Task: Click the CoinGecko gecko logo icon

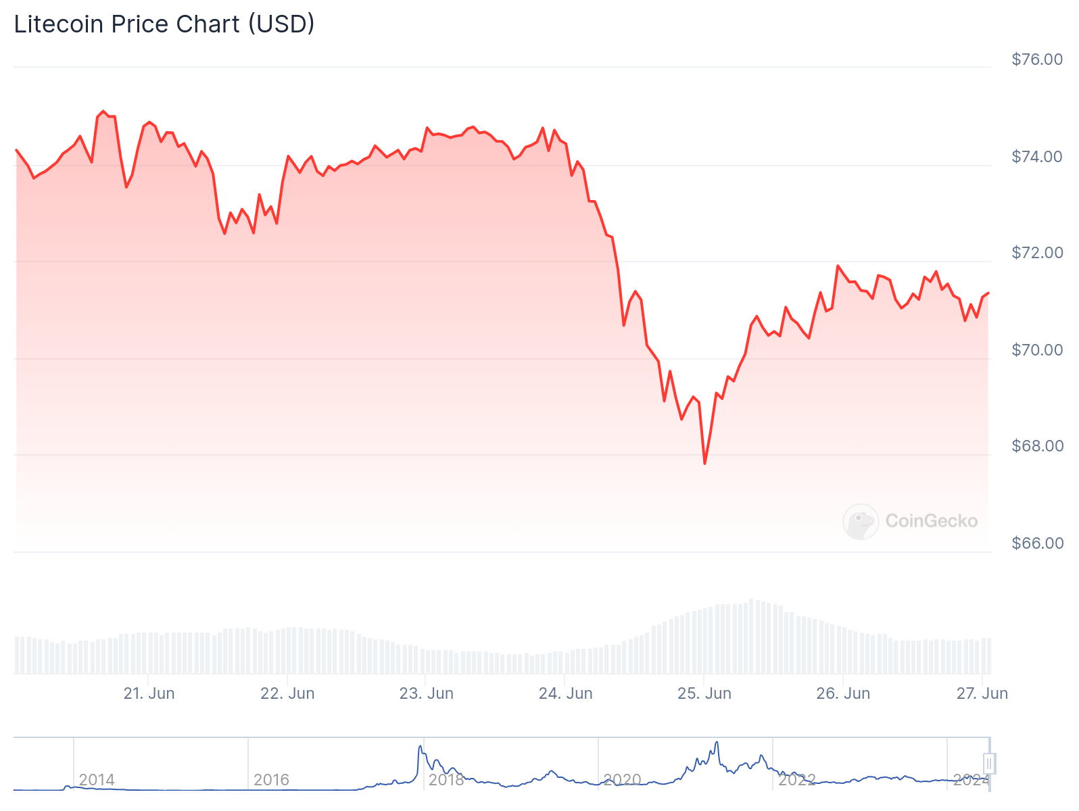Action: 861,521
